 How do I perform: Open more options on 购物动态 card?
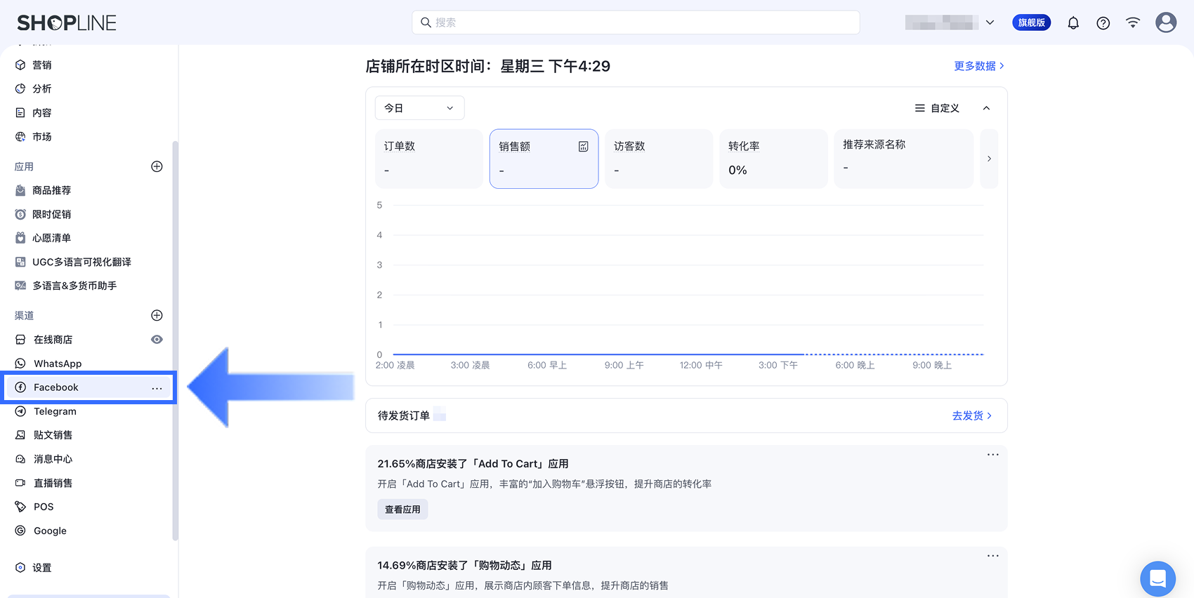992,556
